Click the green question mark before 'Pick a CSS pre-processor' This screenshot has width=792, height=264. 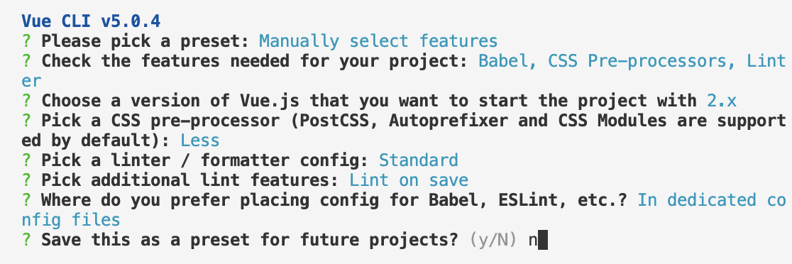click(x=26, y=121)
